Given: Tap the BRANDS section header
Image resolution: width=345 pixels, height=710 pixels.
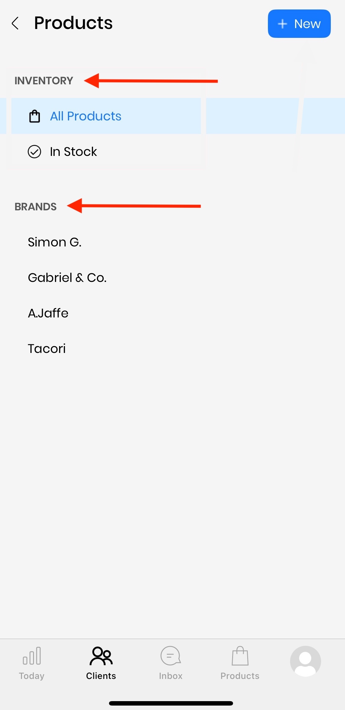Looking at the screenshot, I should (35, 206).
